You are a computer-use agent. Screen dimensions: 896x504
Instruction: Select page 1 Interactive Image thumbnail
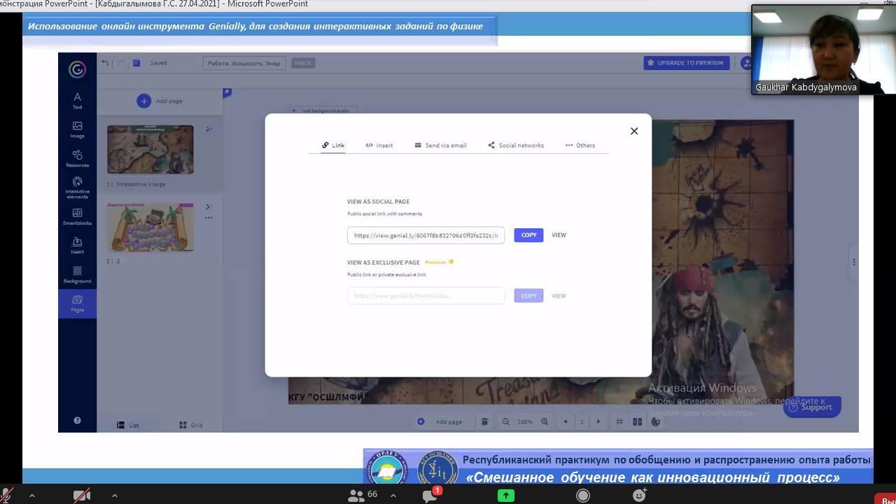150,149
